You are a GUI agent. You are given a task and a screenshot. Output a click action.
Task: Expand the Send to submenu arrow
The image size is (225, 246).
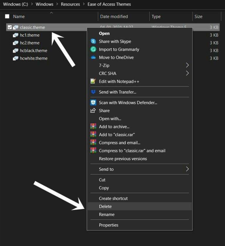coord(187,169)
